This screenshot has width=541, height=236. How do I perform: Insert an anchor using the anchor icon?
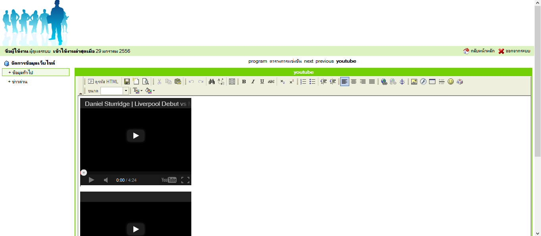click(402, 81)
